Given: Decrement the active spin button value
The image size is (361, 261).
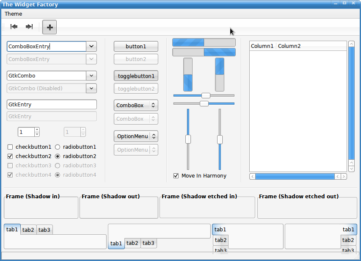Looking at the screenshot, I should coord(37,134).
